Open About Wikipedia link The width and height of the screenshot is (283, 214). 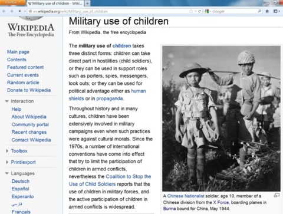29,117
